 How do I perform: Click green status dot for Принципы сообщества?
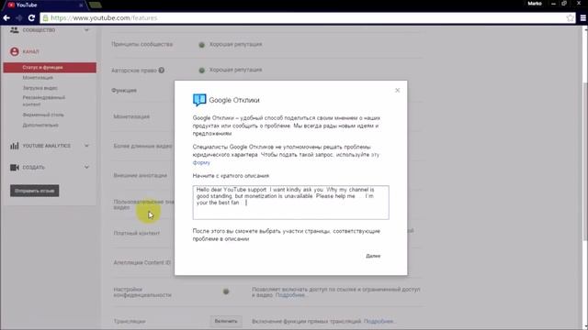(202, 45)
